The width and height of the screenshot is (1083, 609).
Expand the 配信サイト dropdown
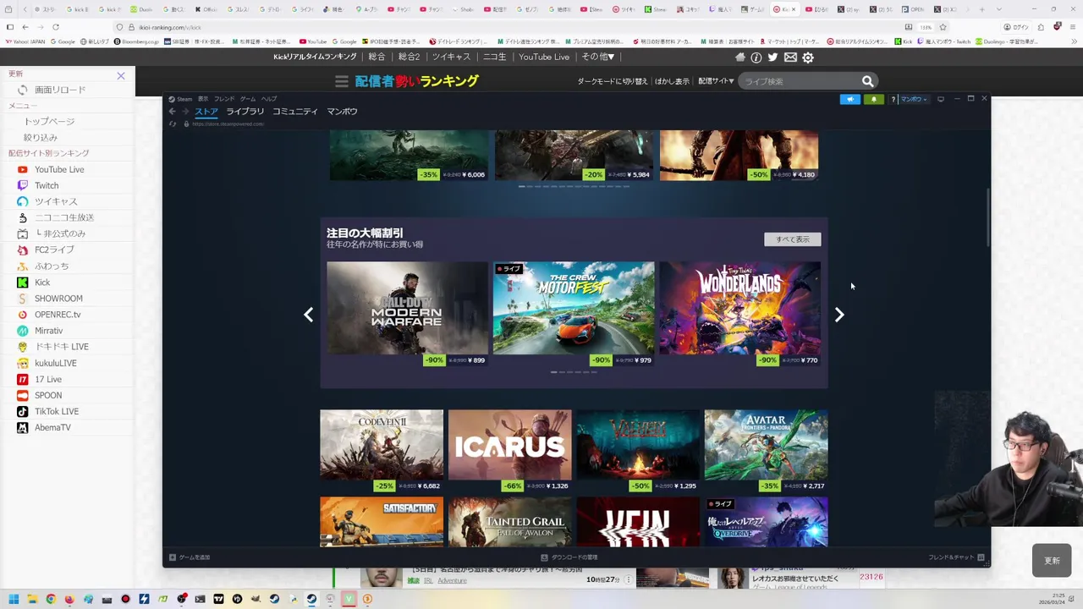tap(716, 81)
